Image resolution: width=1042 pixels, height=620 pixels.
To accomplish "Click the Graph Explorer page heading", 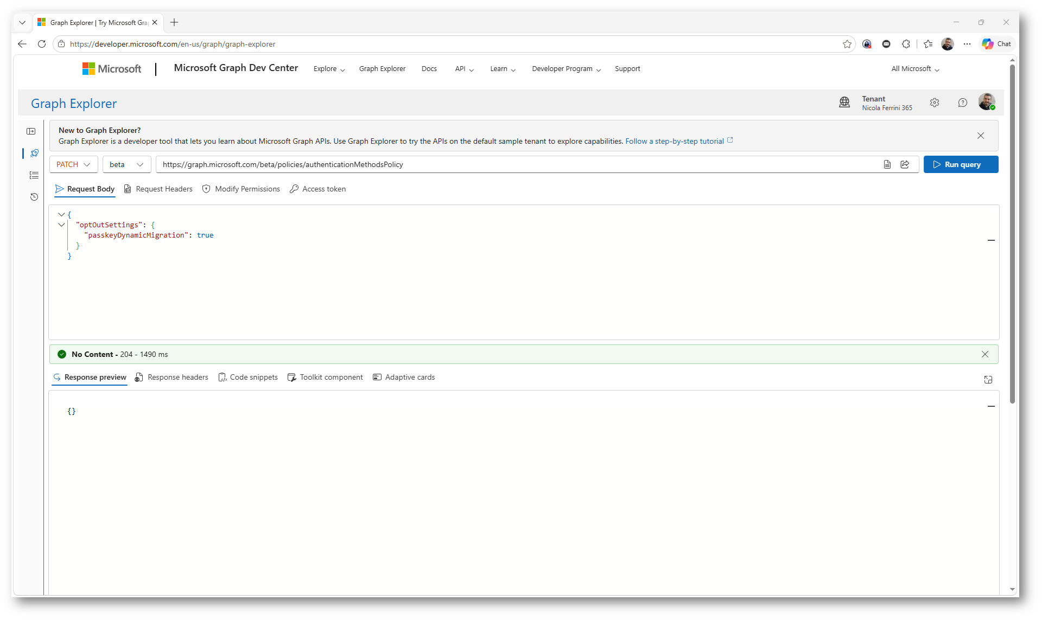I will pyautogui.click(x=74, y=104).
